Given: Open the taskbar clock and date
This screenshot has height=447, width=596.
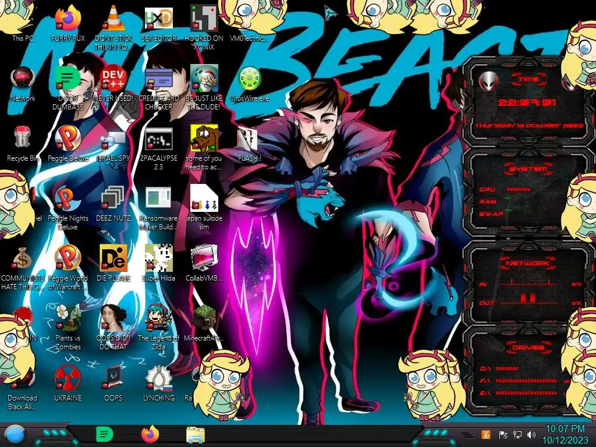Looking at the screenshot, I should tap(566, 434).
